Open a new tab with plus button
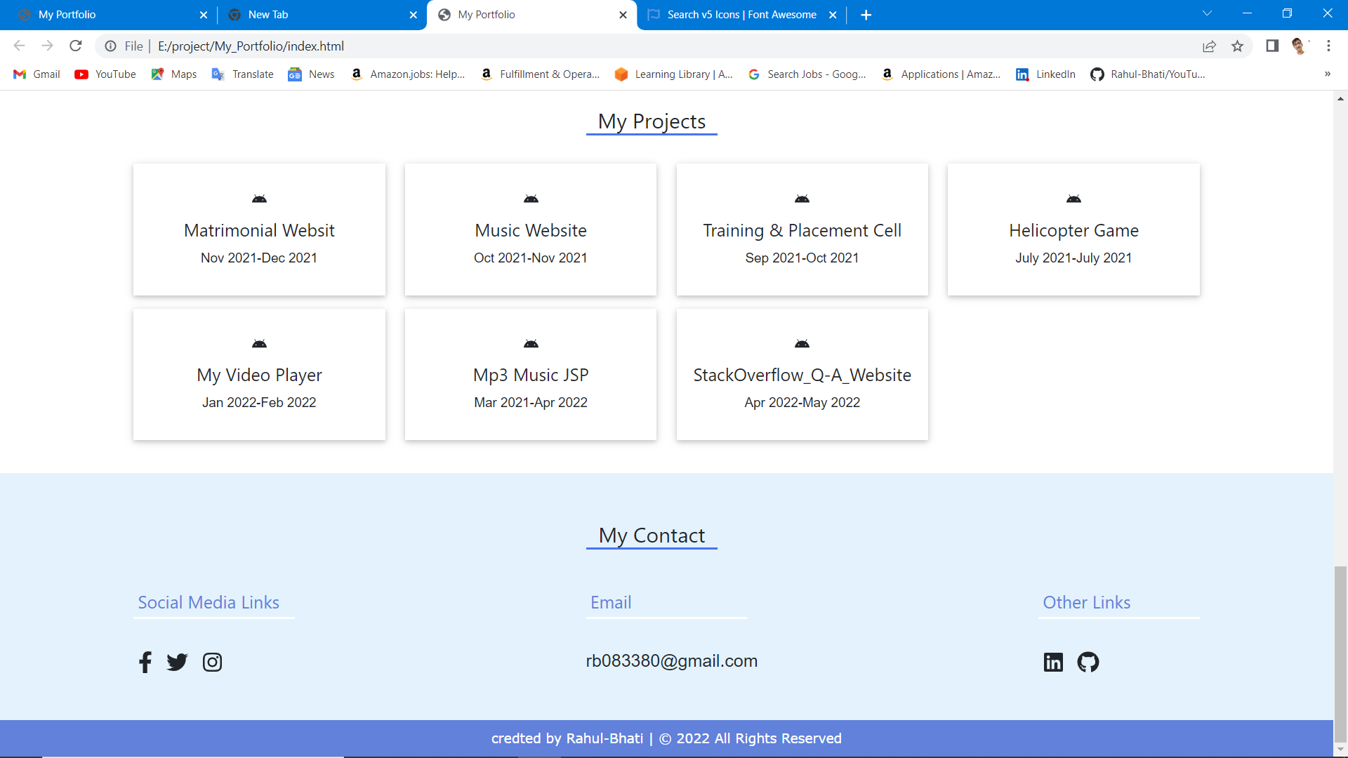The image size is (1348, 758). point(866,15)
